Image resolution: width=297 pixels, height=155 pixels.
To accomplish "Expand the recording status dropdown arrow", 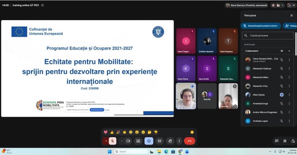I will [x=282, y=5].
